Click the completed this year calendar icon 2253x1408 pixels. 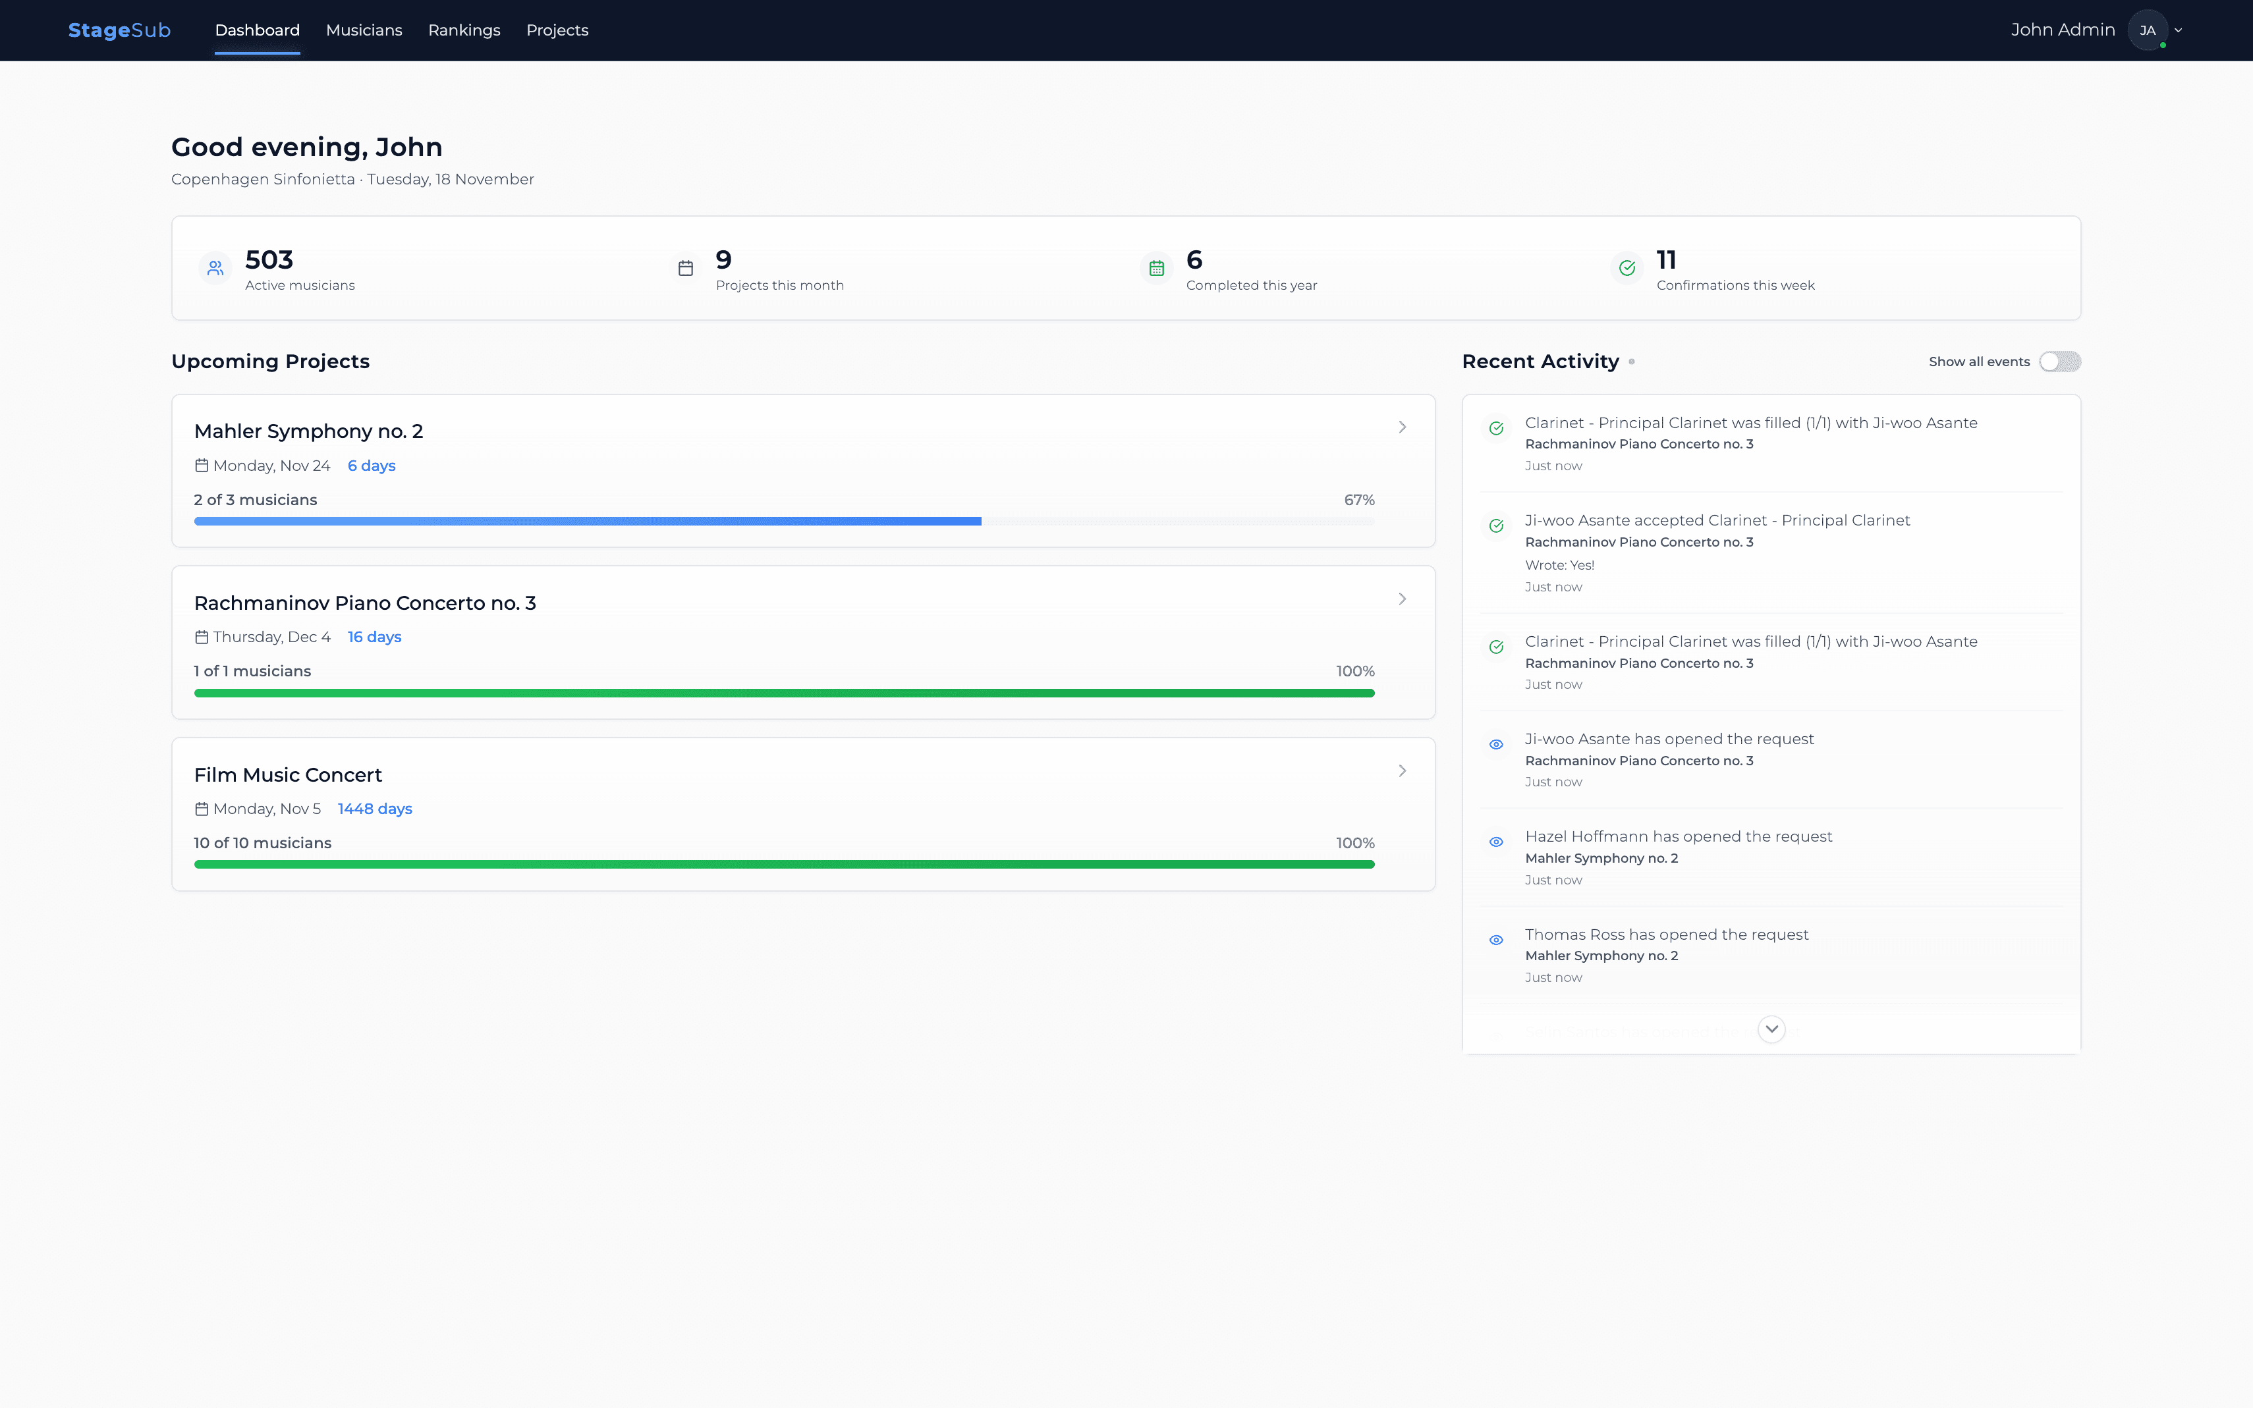click(1157, 268)
